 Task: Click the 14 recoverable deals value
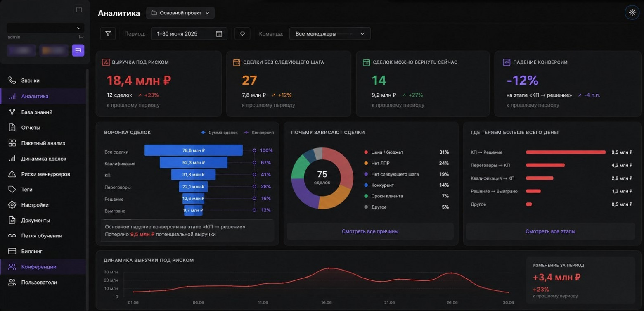pyautogui.click(x=379, y=80)
